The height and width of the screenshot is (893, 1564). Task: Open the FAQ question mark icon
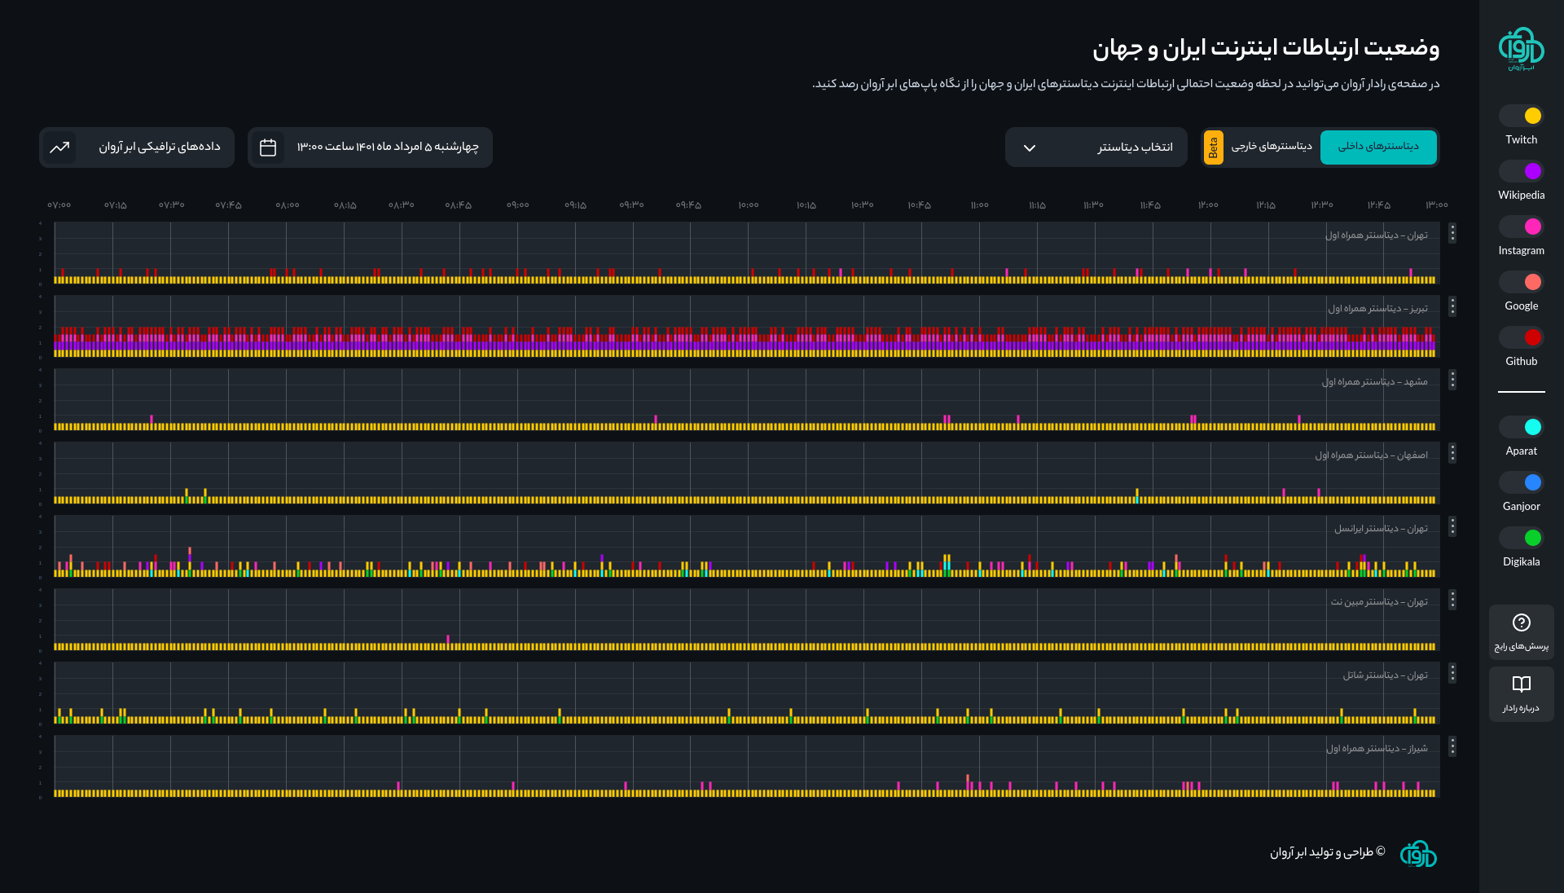pyautogui.click(x=1521, y=622)
